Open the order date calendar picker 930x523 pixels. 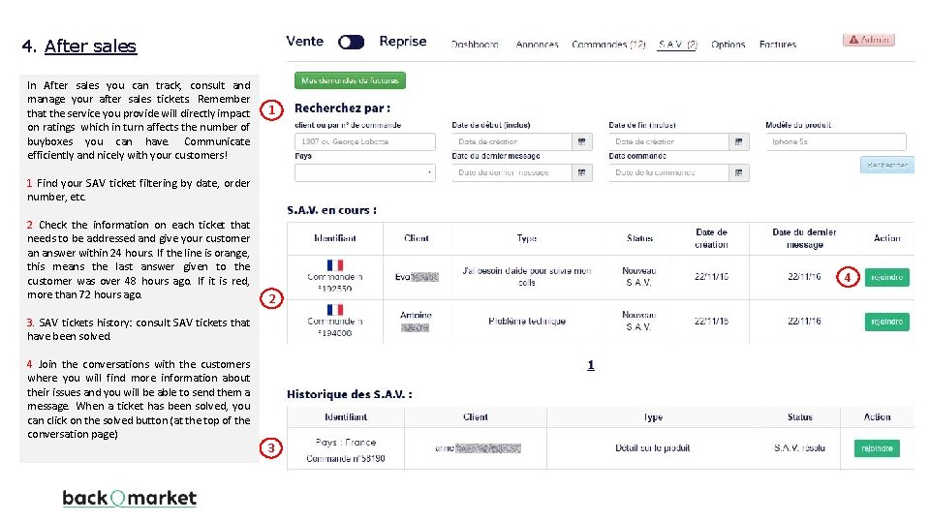(x=739, y=172)
